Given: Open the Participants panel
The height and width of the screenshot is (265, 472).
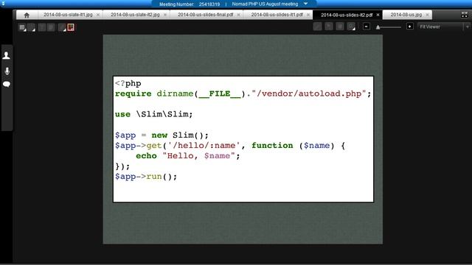Looking at the screenshot, I should 7,55.
